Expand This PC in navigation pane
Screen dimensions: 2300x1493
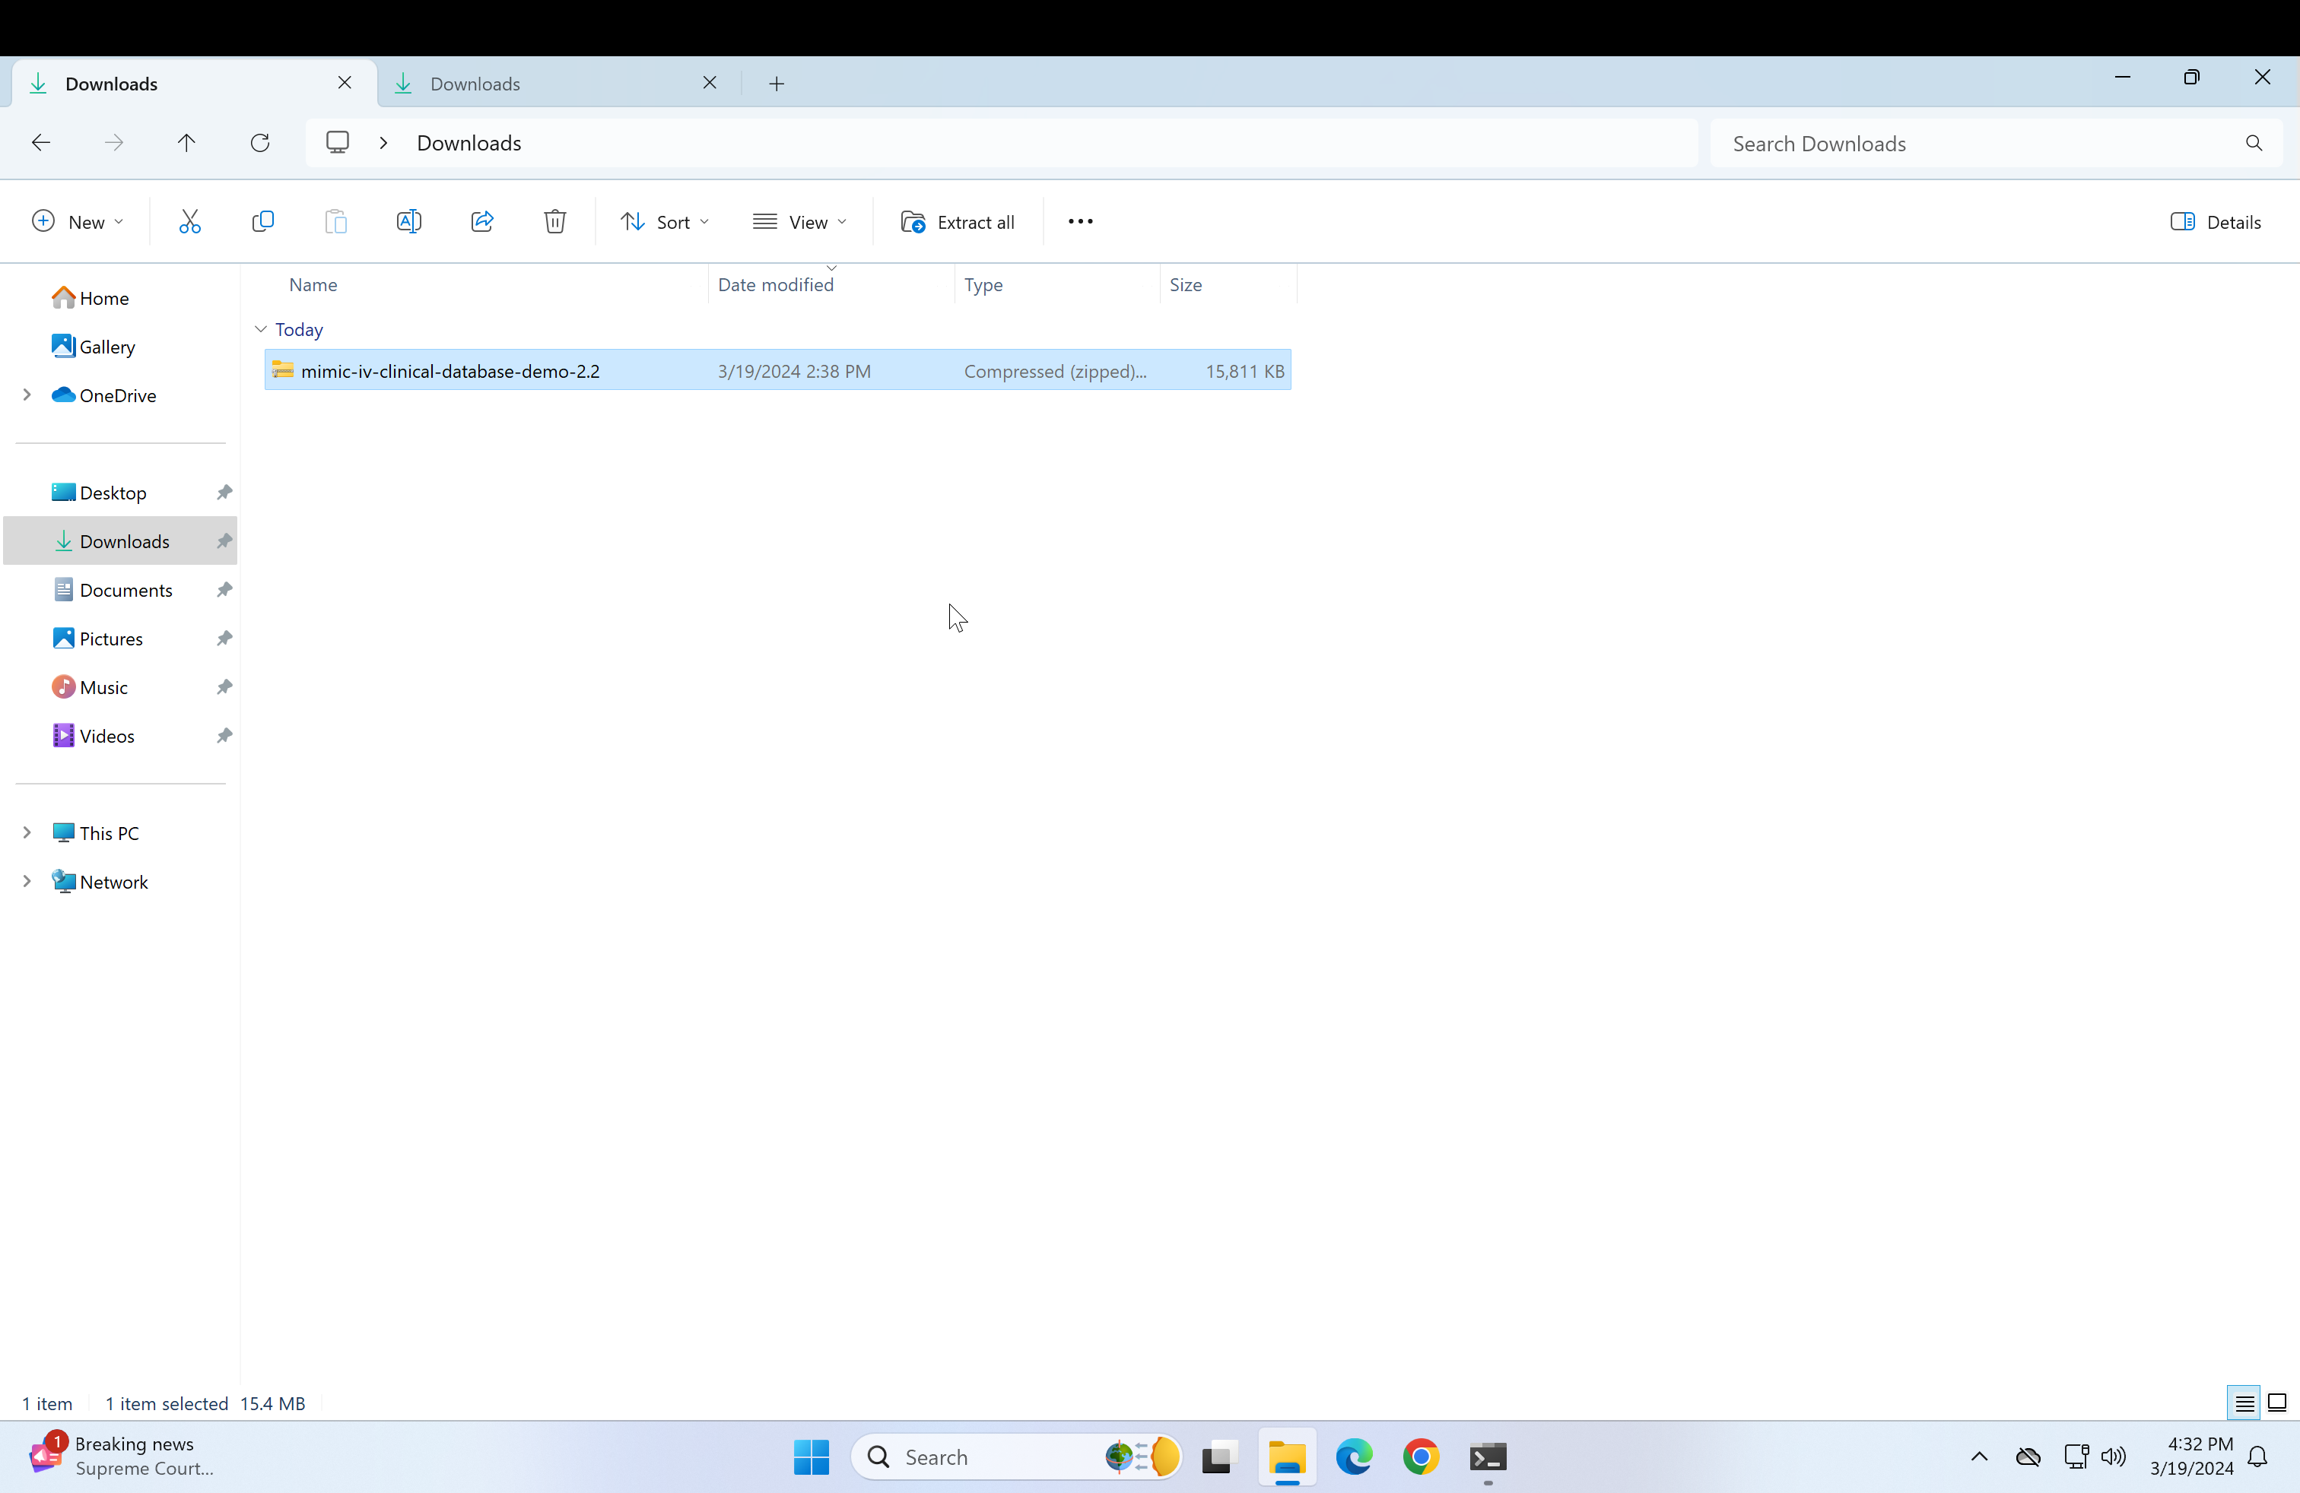point(27,832)
